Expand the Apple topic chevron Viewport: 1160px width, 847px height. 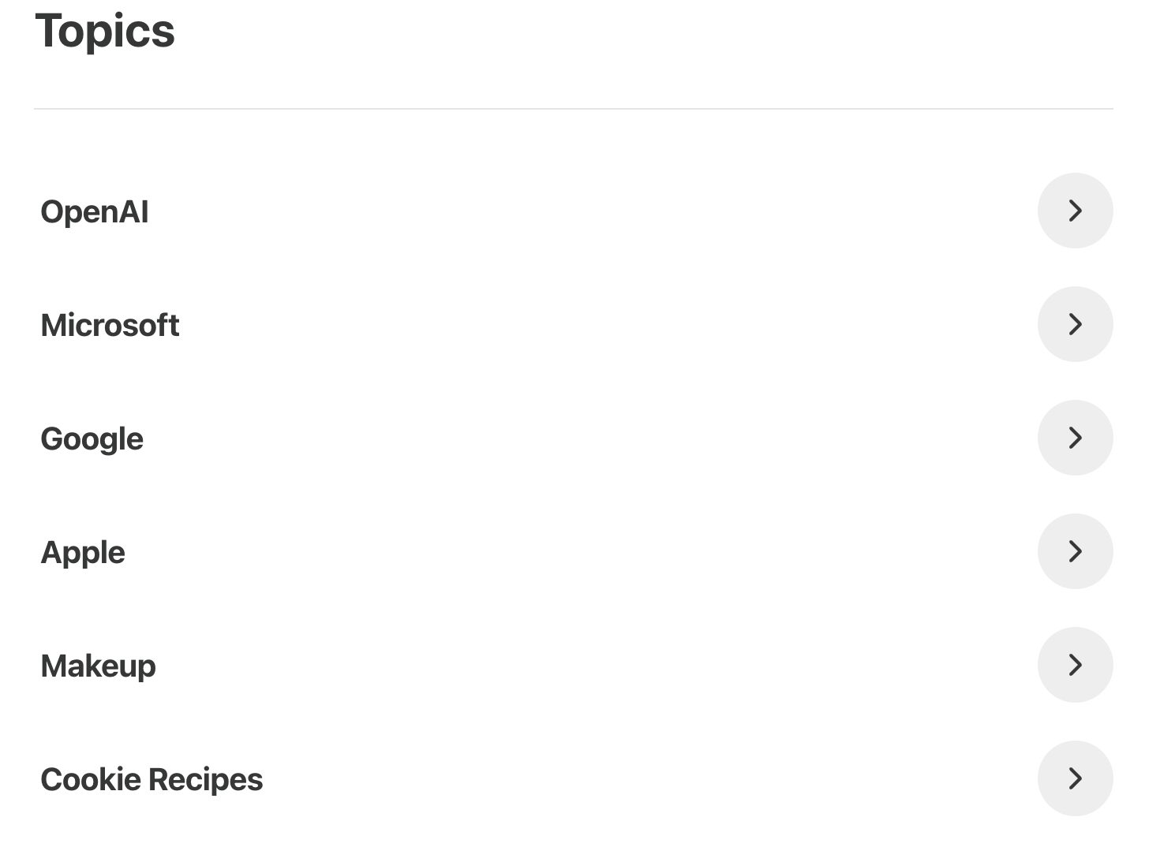[x=1075, y=551]
